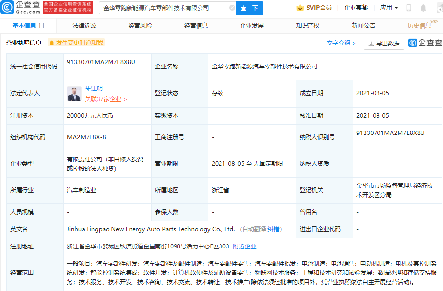Select industry value 汽车制造业
This screenshot has width=443, height=291.
(x=82, y=190)
